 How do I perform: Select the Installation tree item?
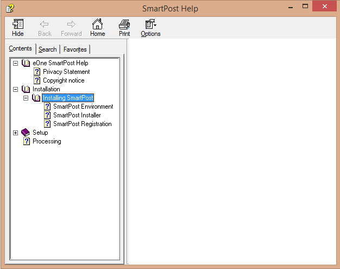point(46,89)
